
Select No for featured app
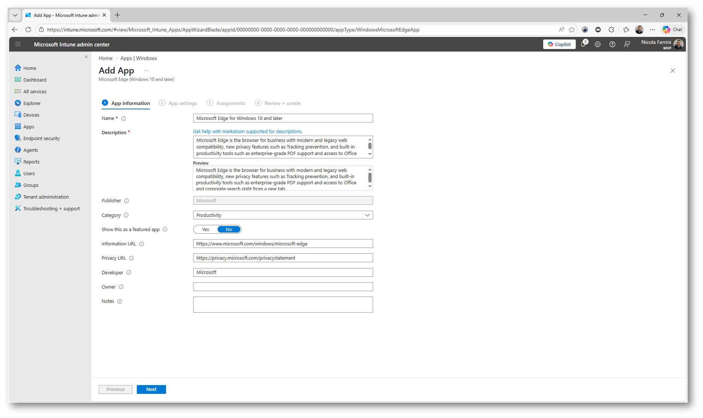pyautogui.click(x=229, y=230)
